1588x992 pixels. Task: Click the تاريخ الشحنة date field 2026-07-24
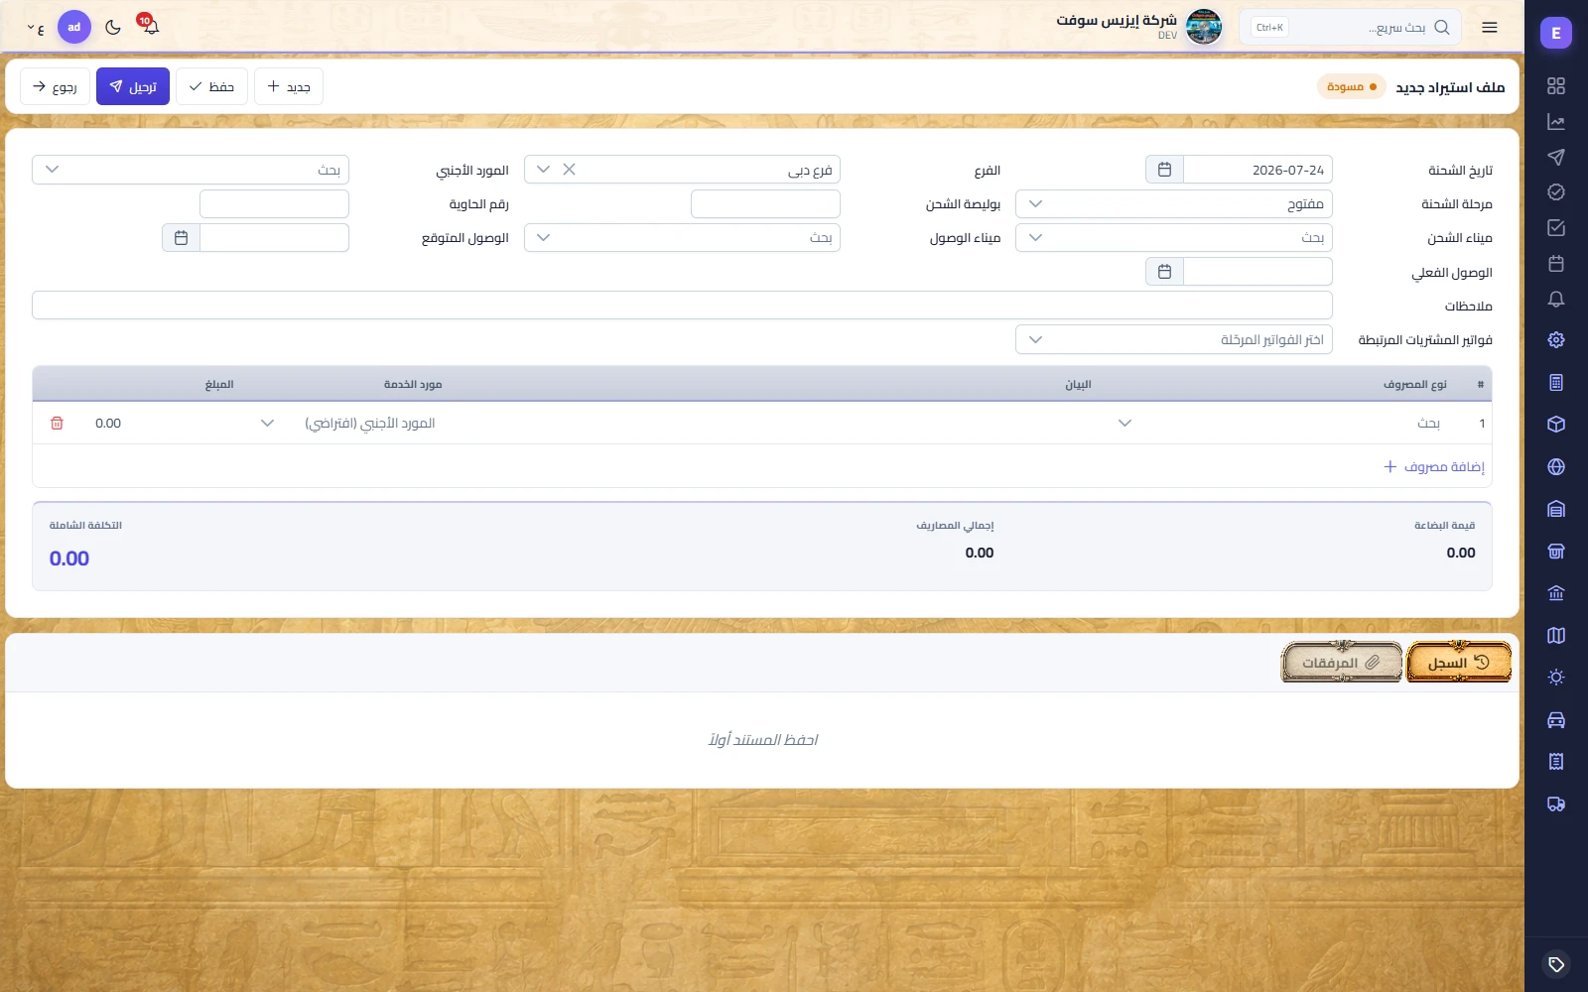point(1257,170)
